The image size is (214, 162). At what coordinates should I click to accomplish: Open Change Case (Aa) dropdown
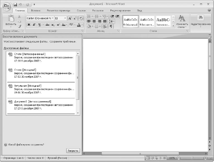point(64,25)
